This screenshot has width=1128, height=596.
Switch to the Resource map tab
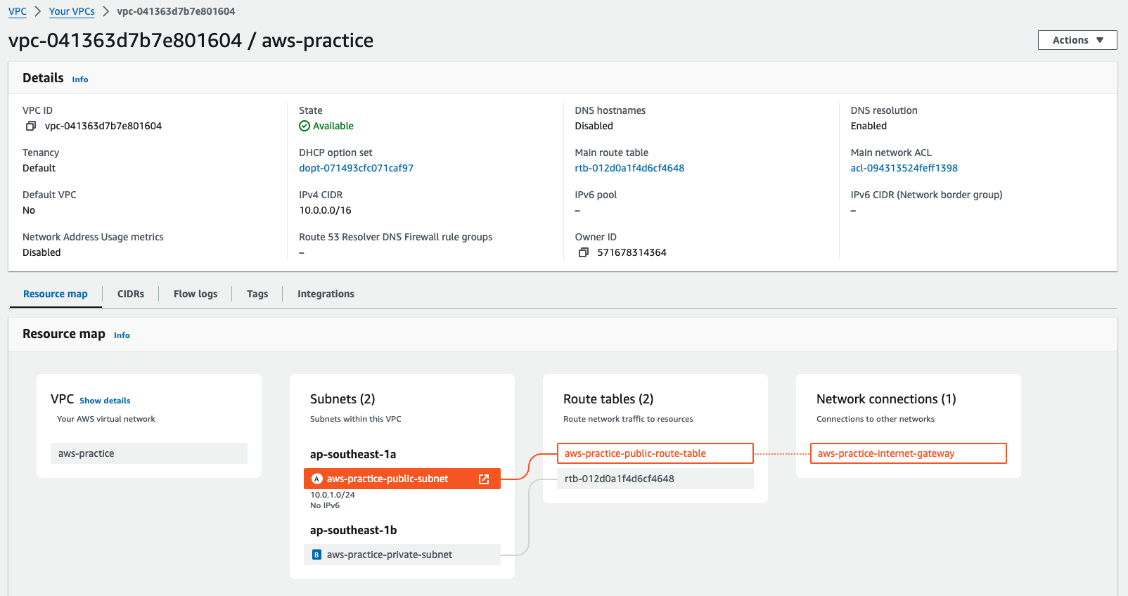click(56, 294)
